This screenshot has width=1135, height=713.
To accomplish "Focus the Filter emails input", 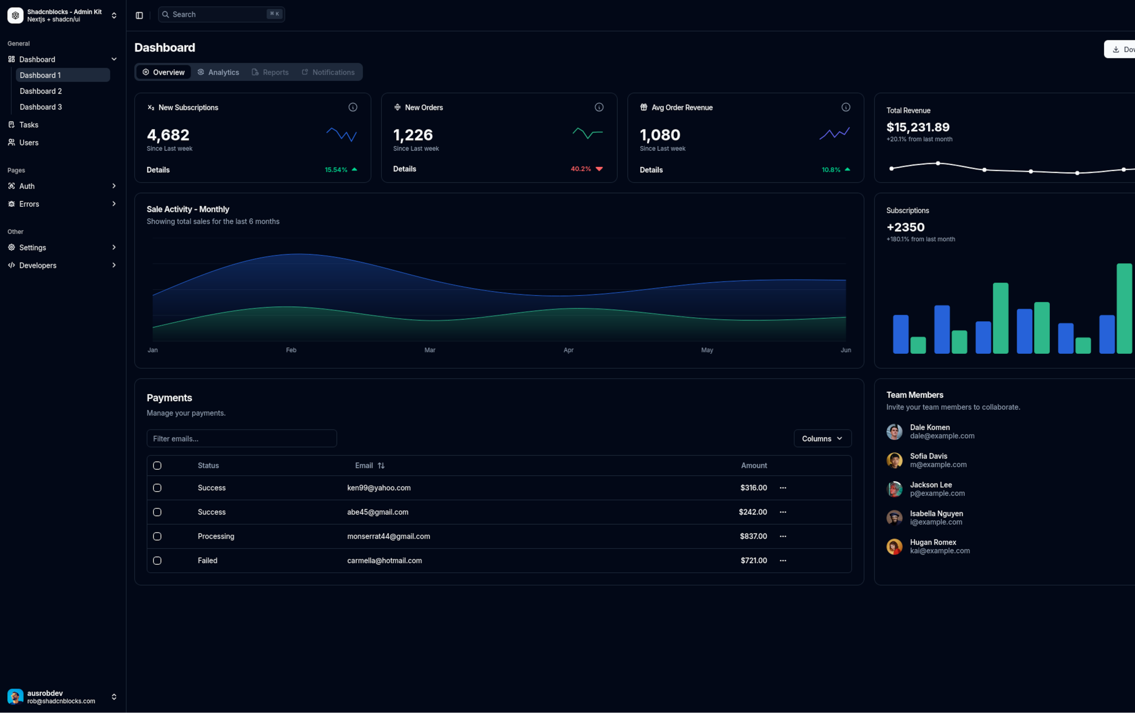I will [241, 439].
